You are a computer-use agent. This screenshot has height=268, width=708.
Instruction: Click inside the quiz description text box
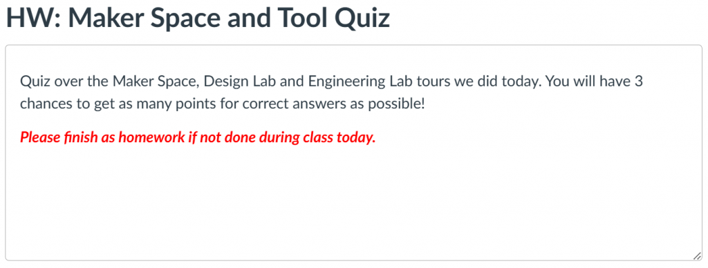(x=353, y=153)
